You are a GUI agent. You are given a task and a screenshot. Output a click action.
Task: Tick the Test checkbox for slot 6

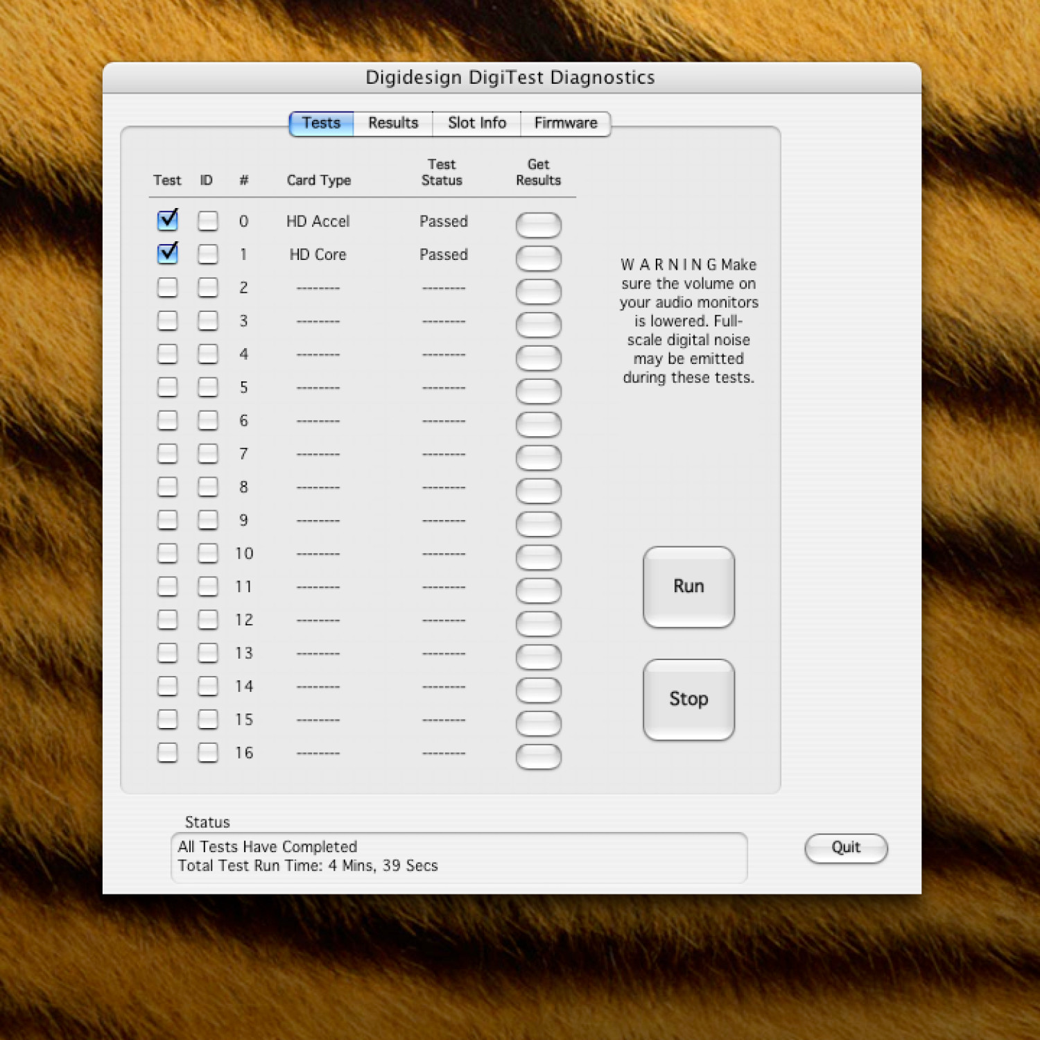click(167, 420)
